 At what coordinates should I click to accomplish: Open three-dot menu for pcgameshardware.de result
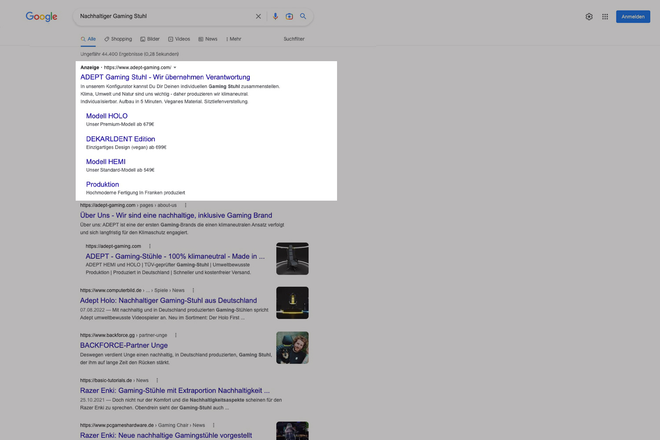tap(214, 425)
